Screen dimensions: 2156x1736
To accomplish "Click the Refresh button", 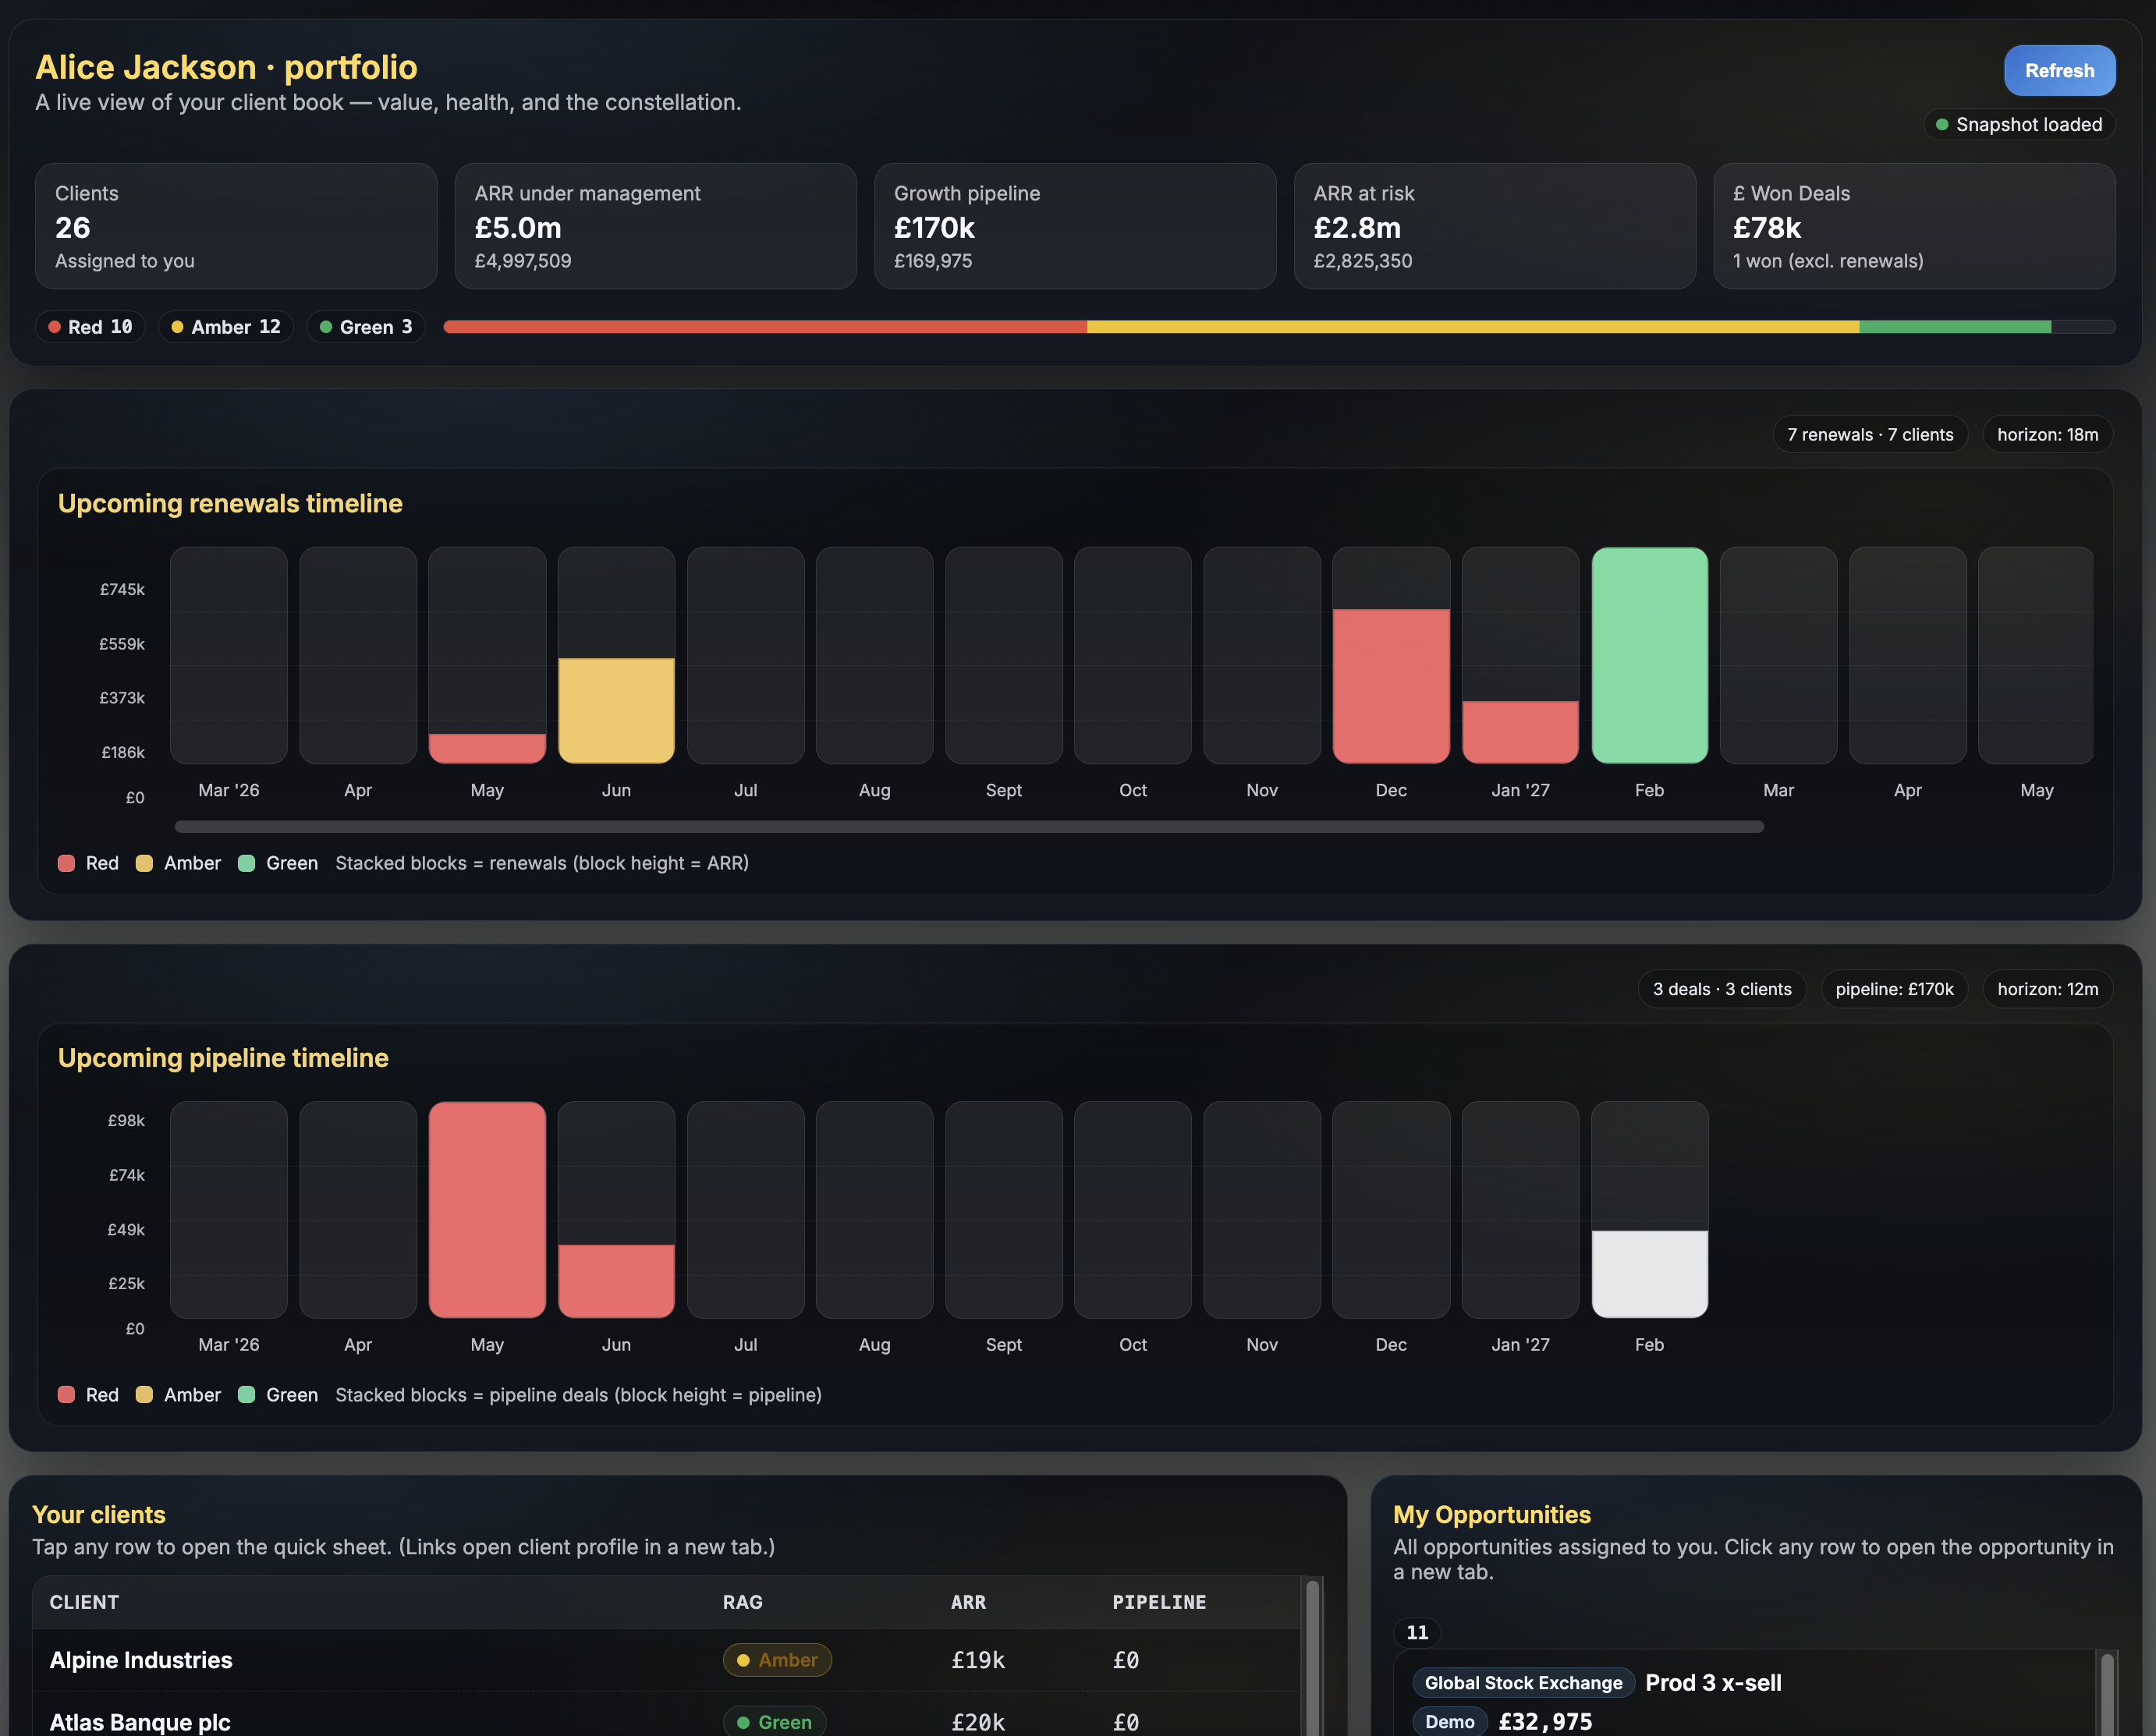I will (x=2059, y=70).
